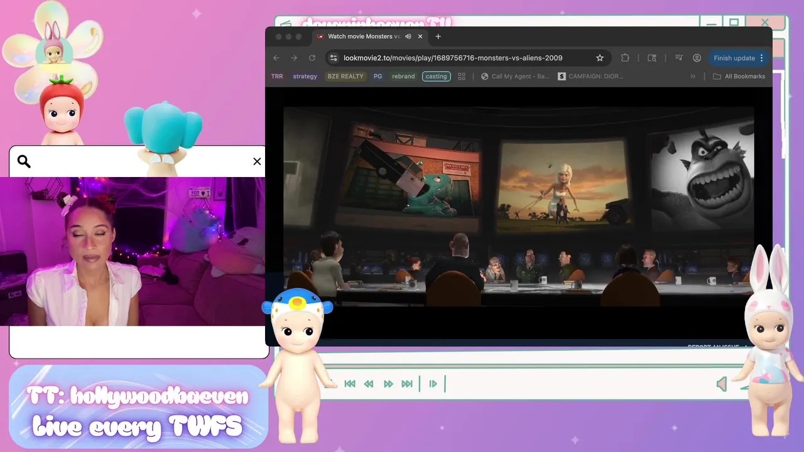The image size is (804, 452).
Task: Open the tab search icon in toolbar
Action: [x=652, y=58]
